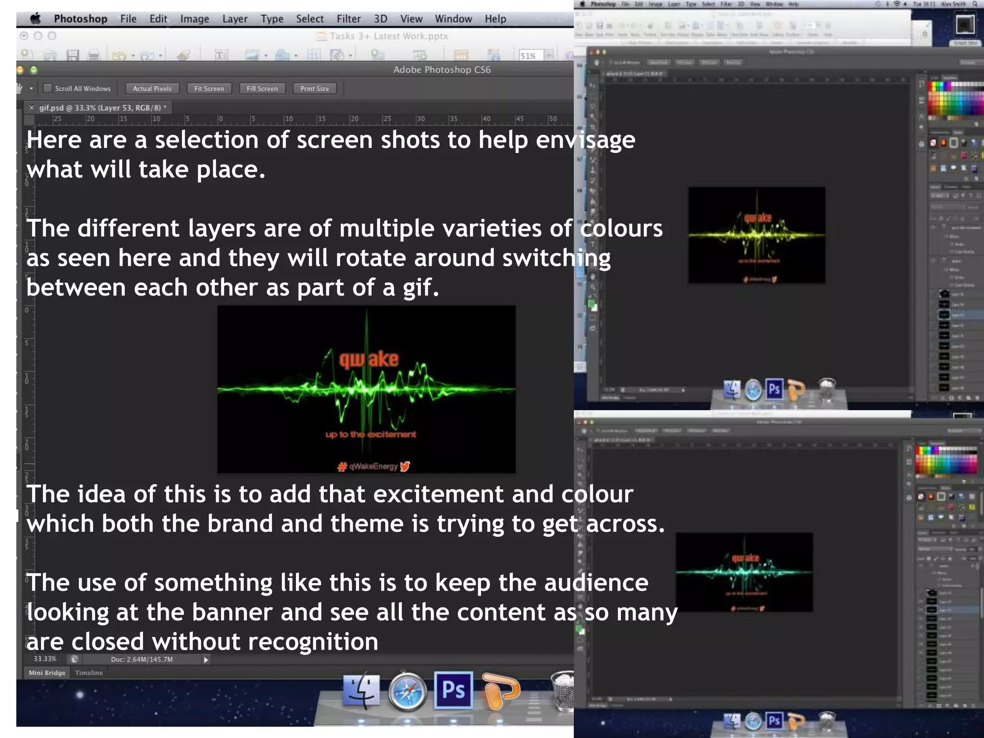
Task: Click the Fit Screen button
Action: 209,89
